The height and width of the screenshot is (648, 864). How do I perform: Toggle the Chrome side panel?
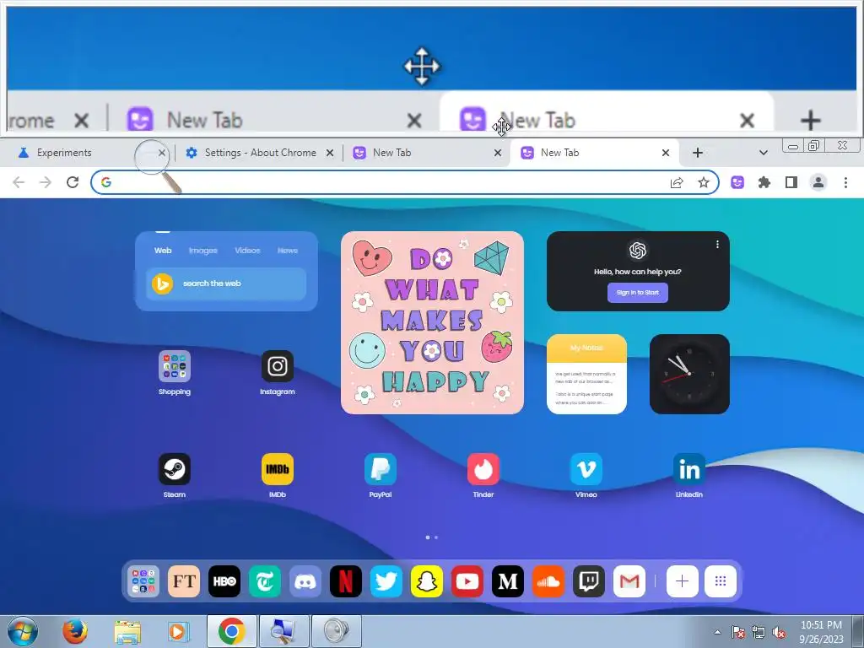(791, 182)
